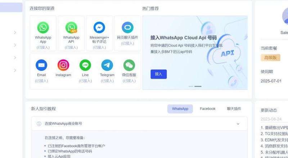
Task: Click the 接入 button on the banner
Action: 159,74
